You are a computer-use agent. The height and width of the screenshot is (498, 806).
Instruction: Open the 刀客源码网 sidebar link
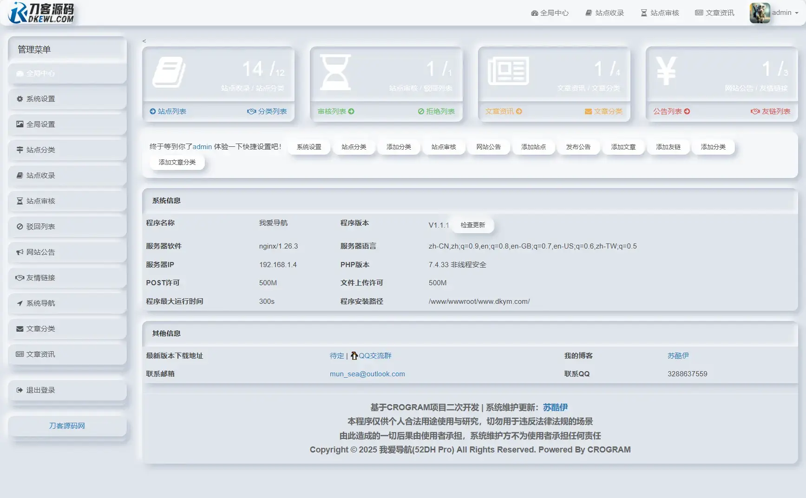67,426
